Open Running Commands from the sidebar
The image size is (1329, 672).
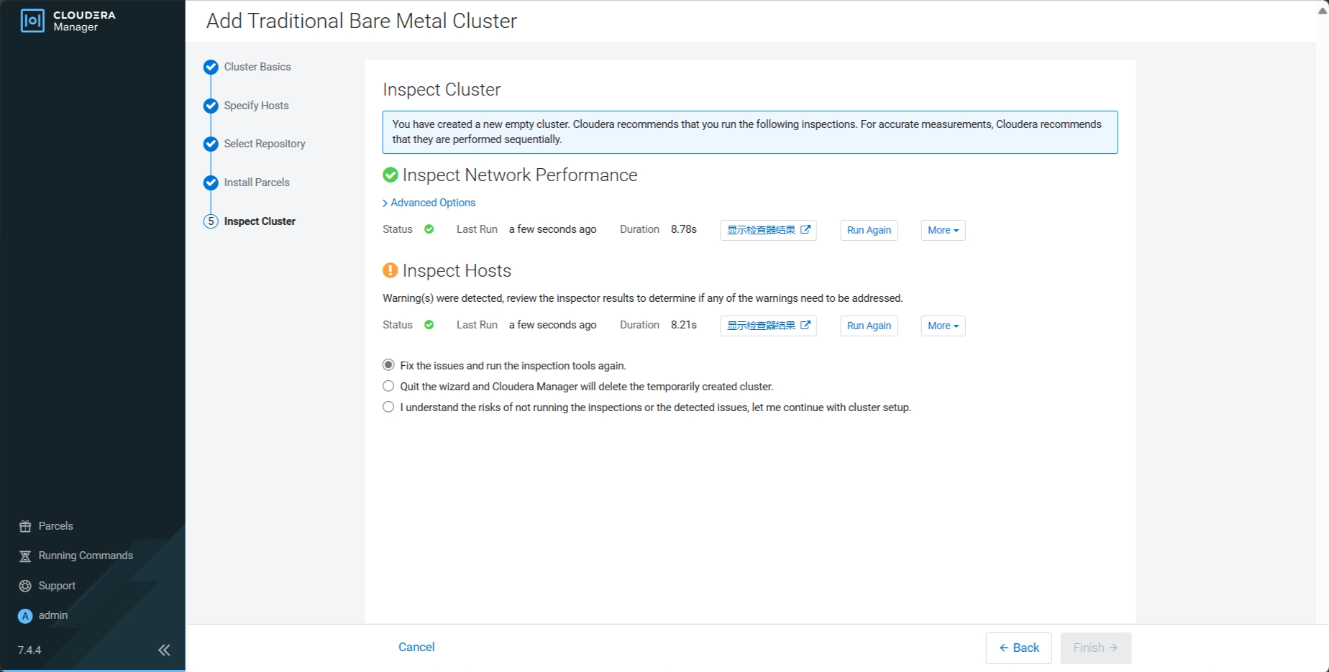click(x=86, y=556)
